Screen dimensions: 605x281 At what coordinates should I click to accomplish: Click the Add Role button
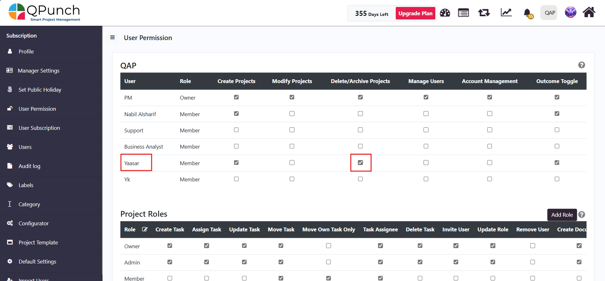point(562,215)
